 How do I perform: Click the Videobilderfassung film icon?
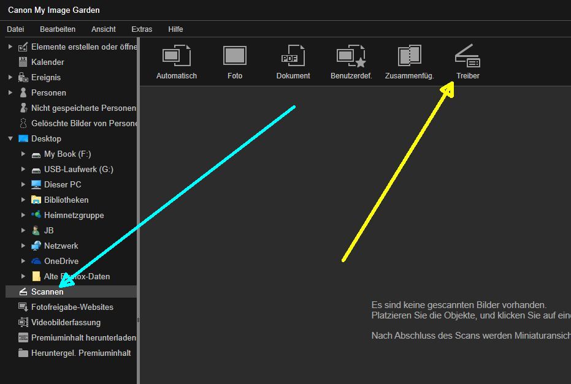[23, 322]
